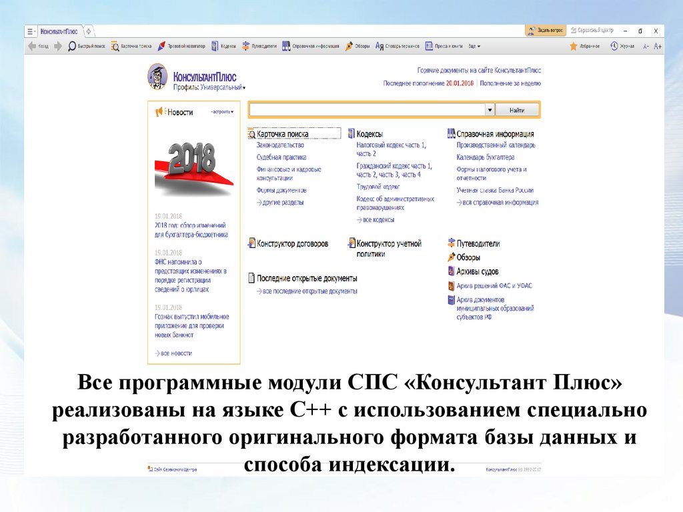Open the Трудовой кодекс link
Screen dimensions: 683x512
[378, 187]
